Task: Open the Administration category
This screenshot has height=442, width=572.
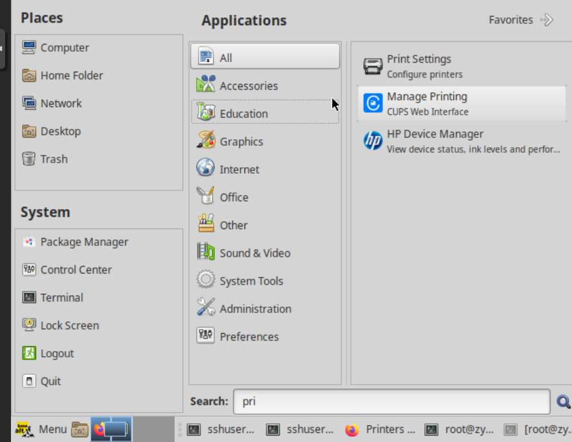Action: 255,308
